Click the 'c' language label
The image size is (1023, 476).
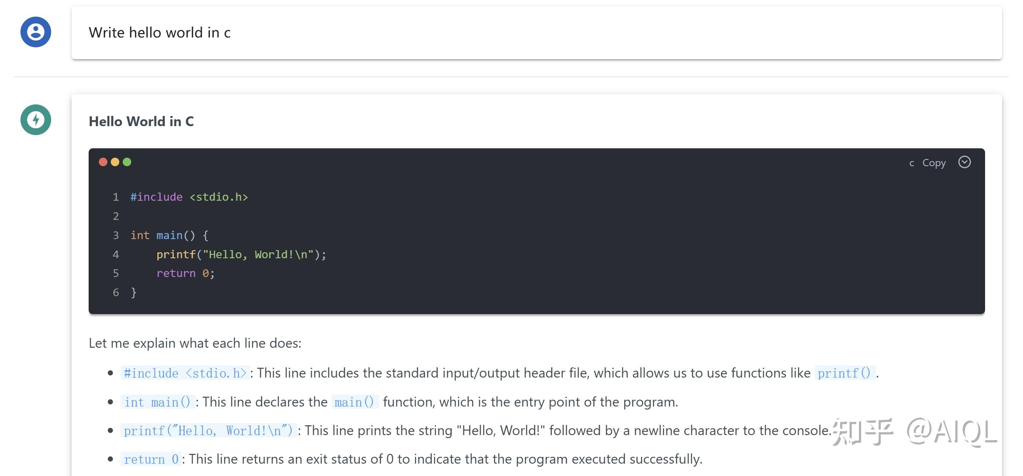pos(911,163)
